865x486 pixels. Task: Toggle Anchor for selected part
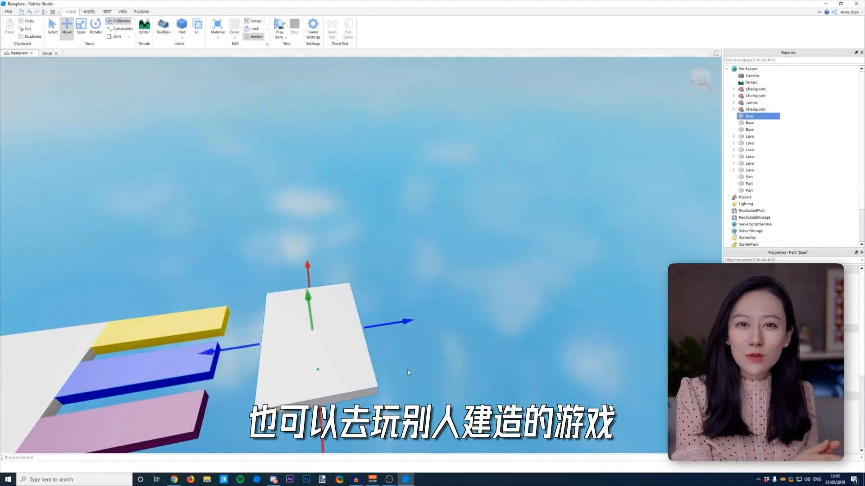254,36
